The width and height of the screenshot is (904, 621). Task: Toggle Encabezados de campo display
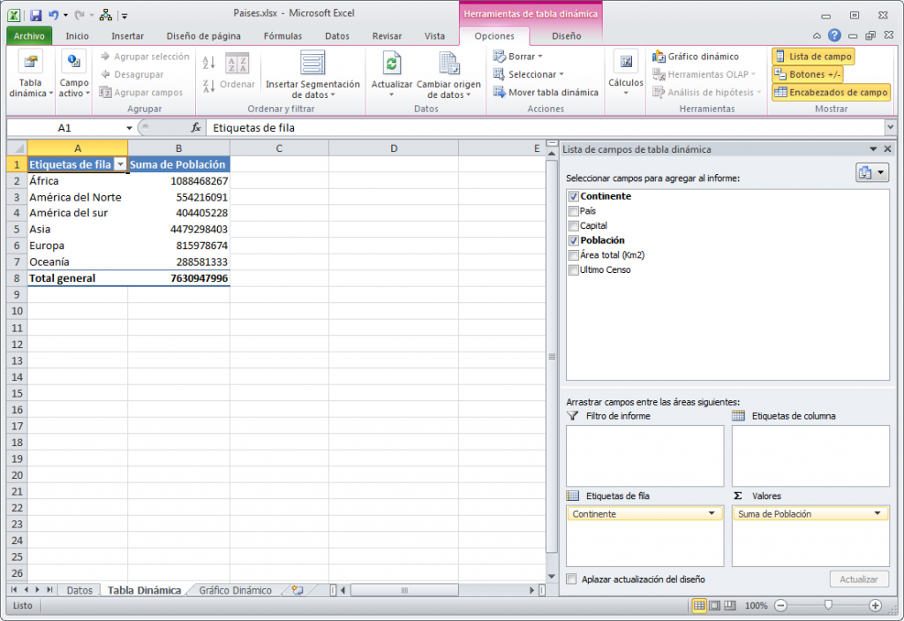(831, 93)
